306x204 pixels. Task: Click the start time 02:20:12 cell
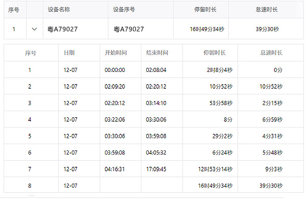pos(115,103)
